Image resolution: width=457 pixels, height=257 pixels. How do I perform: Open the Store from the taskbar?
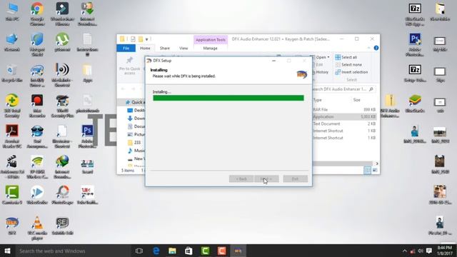click(189, 251)
